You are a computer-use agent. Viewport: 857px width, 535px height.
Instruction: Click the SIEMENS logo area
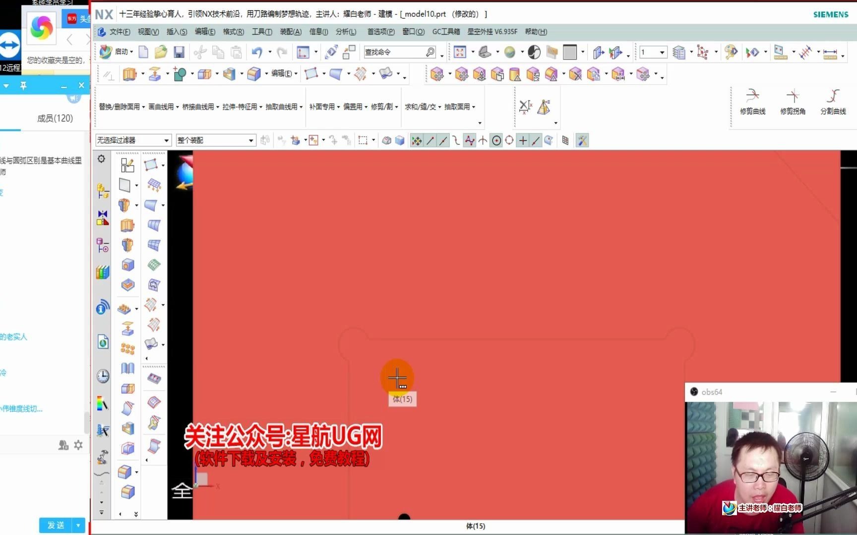coord(831,14)
